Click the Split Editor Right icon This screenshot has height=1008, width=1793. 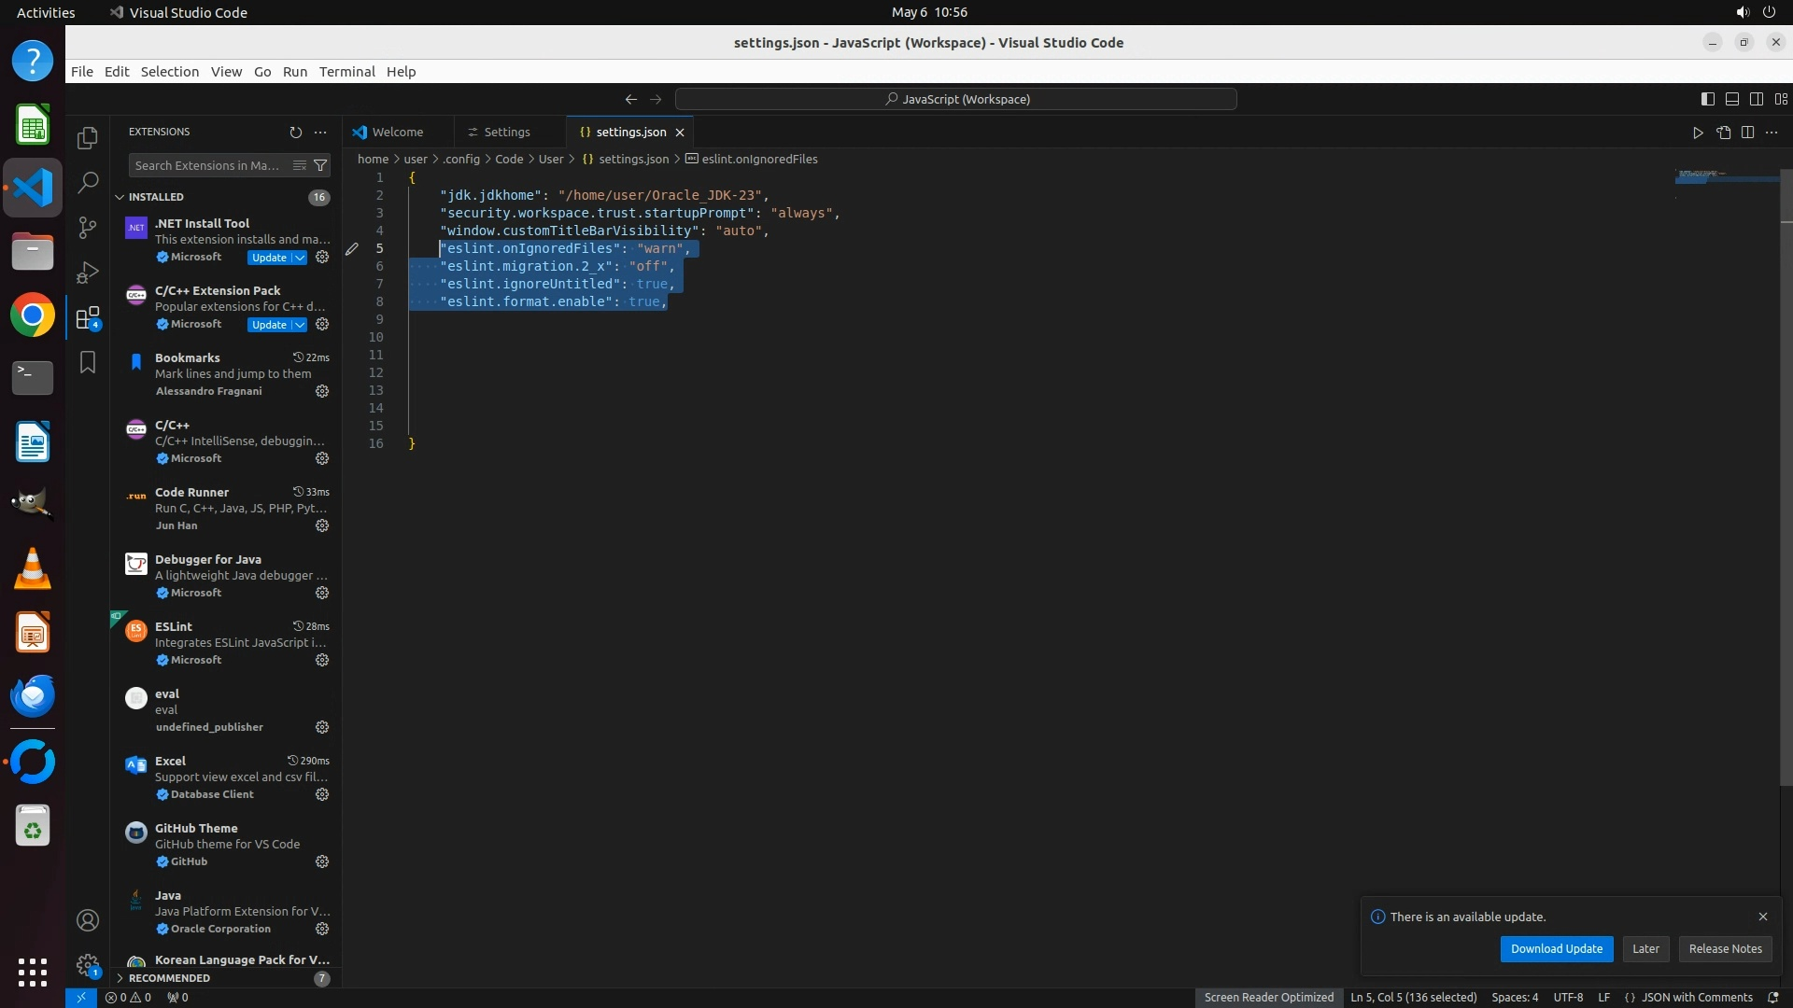[x=1747, y=133]
